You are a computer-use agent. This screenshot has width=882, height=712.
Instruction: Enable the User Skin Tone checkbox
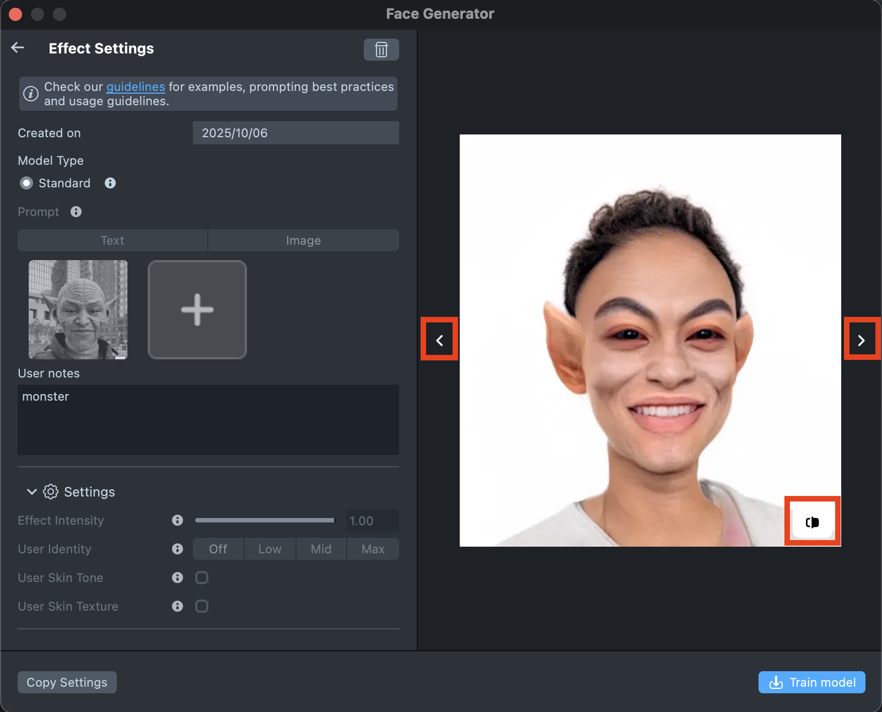click(202, 578)
